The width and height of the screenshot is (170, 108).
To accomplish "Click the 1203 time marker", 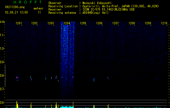I will [x=51, y=23].
